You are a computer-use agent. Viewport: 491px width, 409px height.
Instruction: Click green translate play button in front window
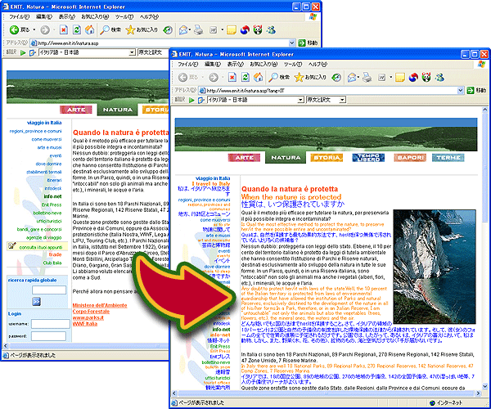point(191,100)
